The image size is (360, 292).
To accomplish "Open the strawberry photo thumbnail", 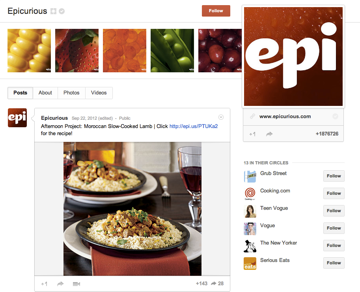I will point(77,51).
